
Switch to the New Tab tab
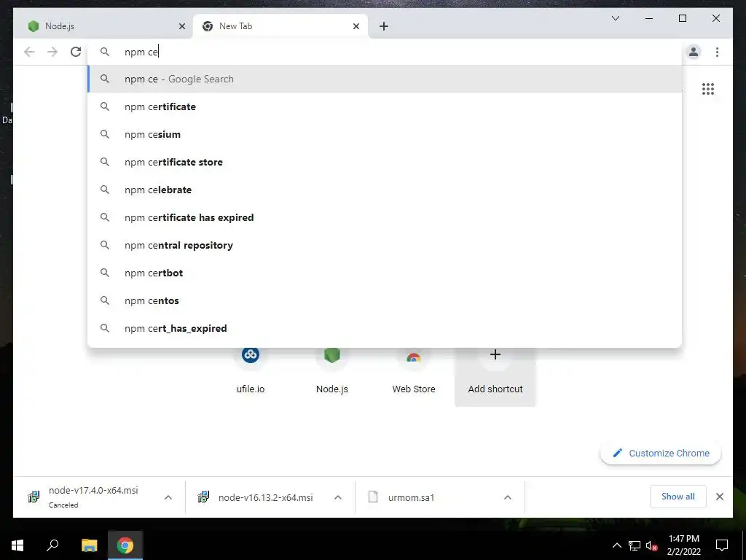coord(280,26)
